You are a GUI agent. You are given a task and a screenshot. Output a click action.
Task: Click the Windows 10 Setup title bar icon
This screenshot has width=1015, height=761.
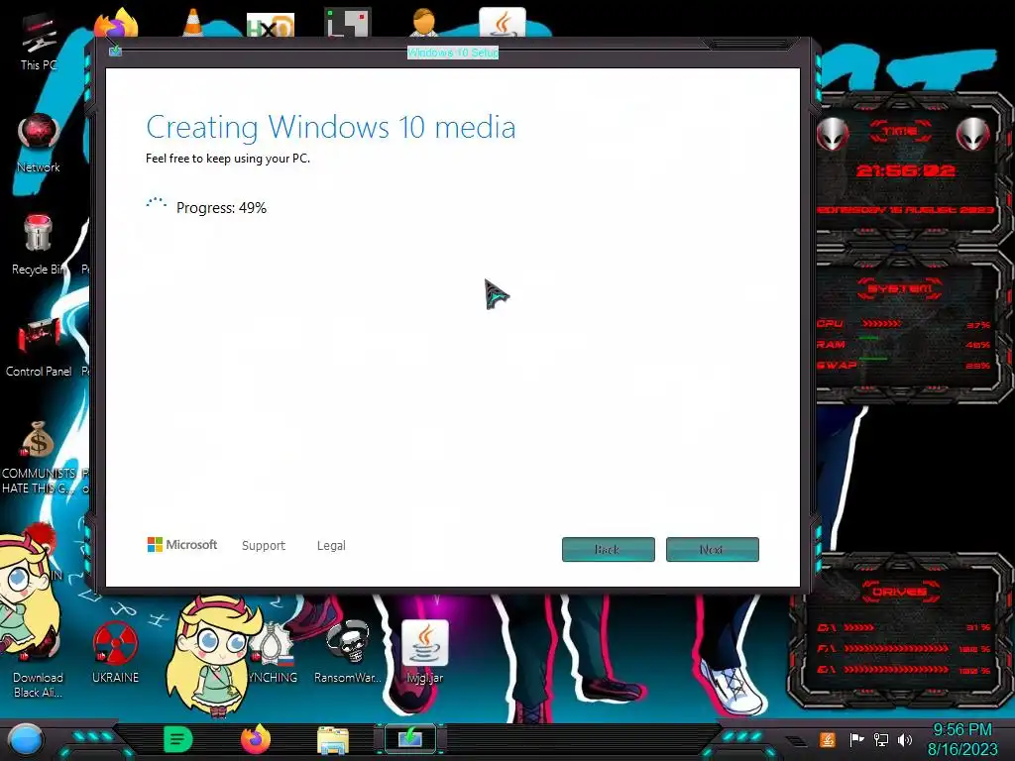pyautogui.click(x=115, y=51)
